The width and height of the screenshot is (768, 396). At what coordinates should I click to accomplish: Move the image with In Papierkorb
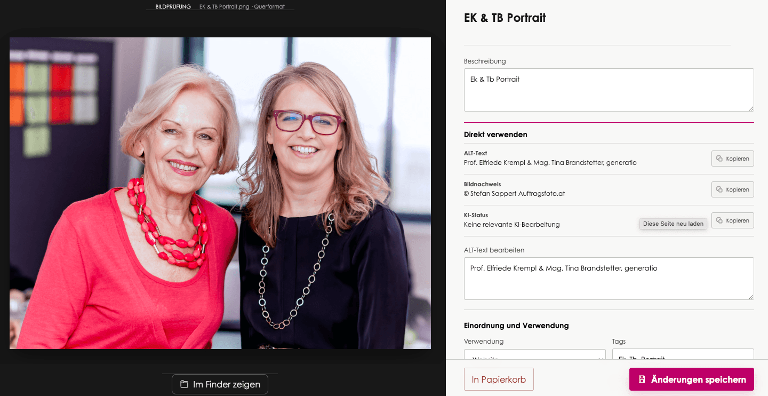click(x=499, y=379)
